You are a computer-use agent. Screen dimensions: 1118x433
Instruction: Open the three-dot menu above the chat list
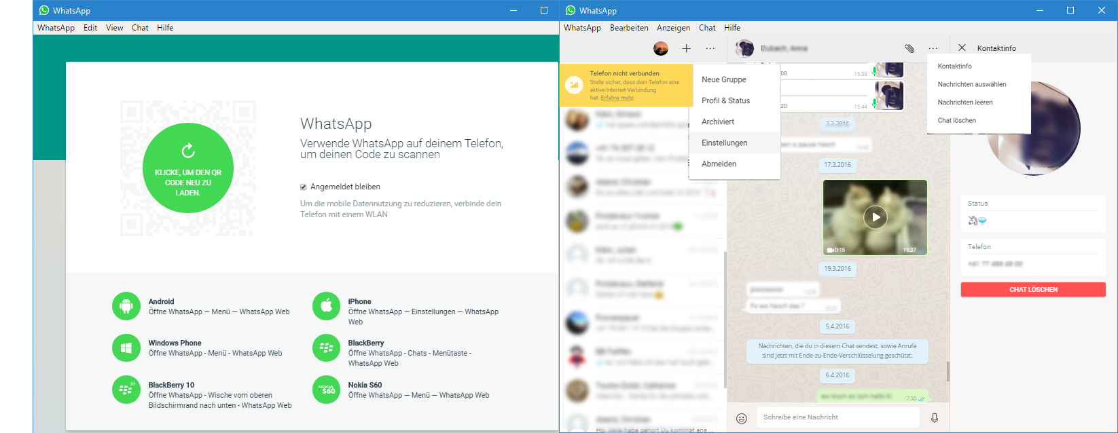(x=710, y=48)
